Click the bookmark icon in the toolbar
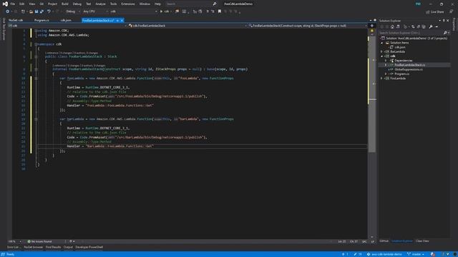458x257 pixels. [x=220, y=11]
